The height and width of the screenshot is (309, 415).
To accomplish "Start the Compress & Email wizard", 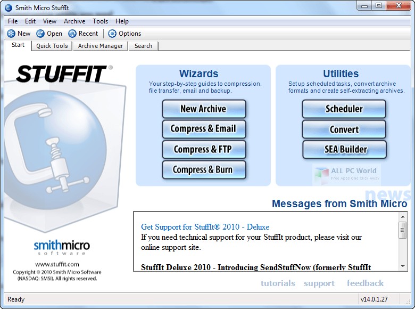I will 204,129.
